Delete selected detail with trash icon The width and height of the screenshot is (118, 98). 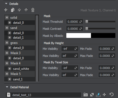[33, 10]
